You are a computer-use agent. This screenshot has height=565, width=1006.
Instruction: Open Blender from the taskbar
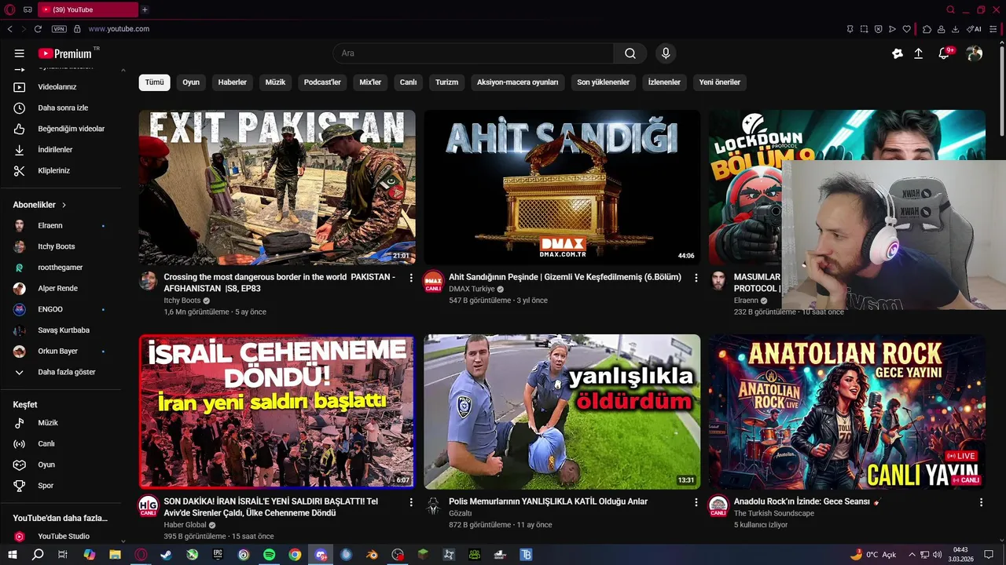(372, 555)
